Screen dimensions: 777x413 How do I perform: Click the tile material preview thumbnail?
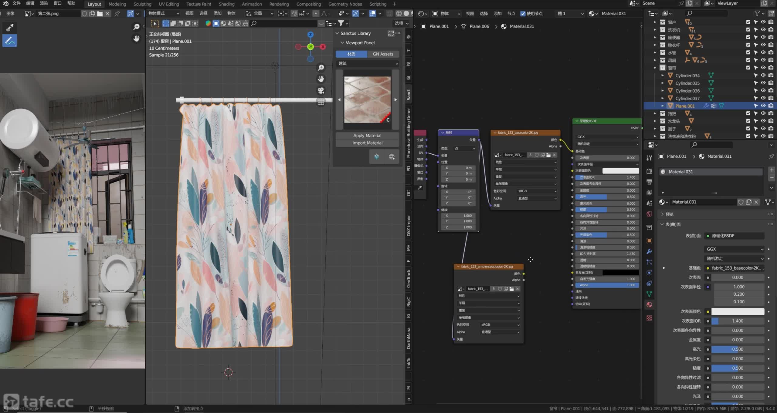click(x=367, y=99)
